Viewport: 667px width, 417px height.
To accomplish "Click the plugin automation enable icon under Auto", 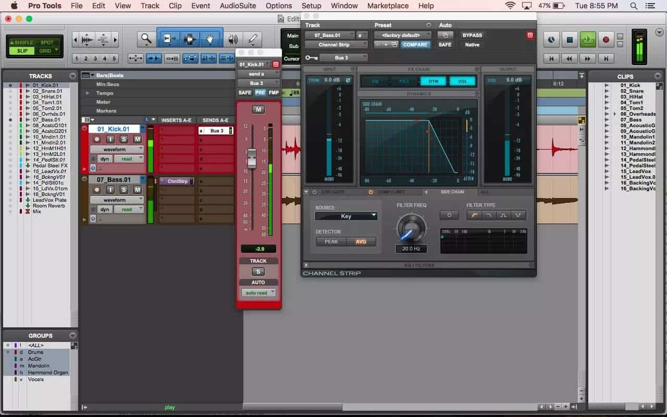I will coord(445,35).
